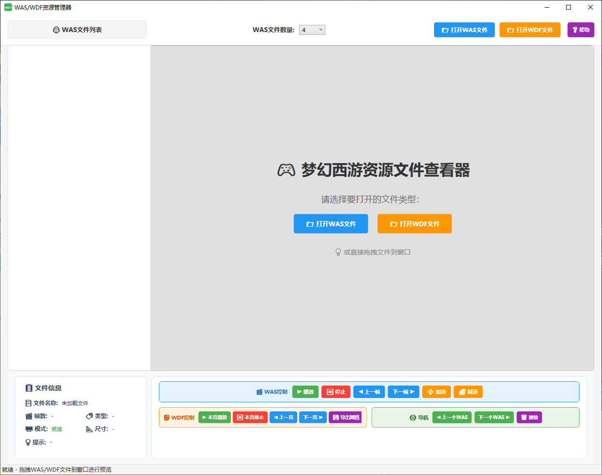602x475 pixels.
Task: Click the 或直接拖拽文件到窗口 hint text
Action: 377,252
